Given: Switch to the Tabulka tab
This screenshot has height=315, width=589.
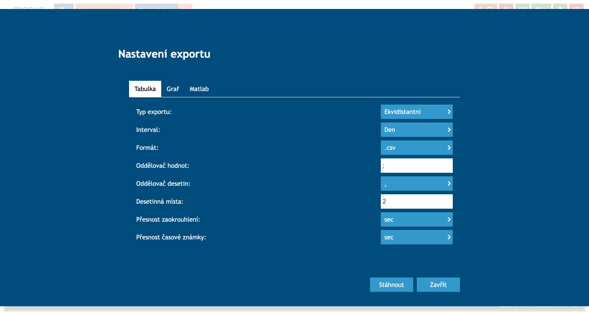Looking at the screenshot, I should point(145,89).
